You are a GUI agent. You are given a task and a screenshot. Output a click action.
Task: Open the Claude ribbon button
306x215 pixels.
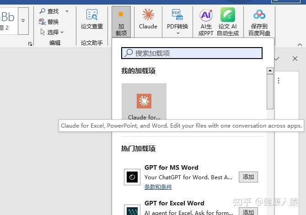pyautogui.click(x=148, y=19)
